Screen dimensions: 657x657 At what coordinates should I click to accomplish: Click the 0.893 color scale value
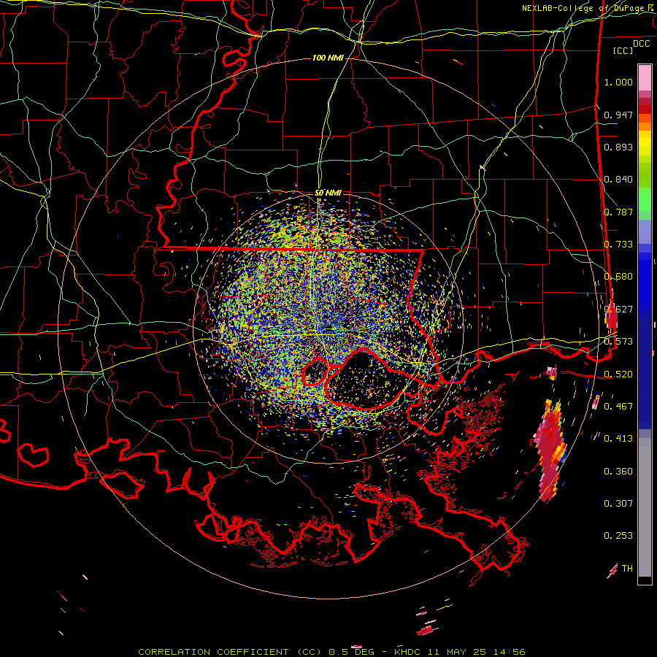pyautogui.click(x=618, y=147)
